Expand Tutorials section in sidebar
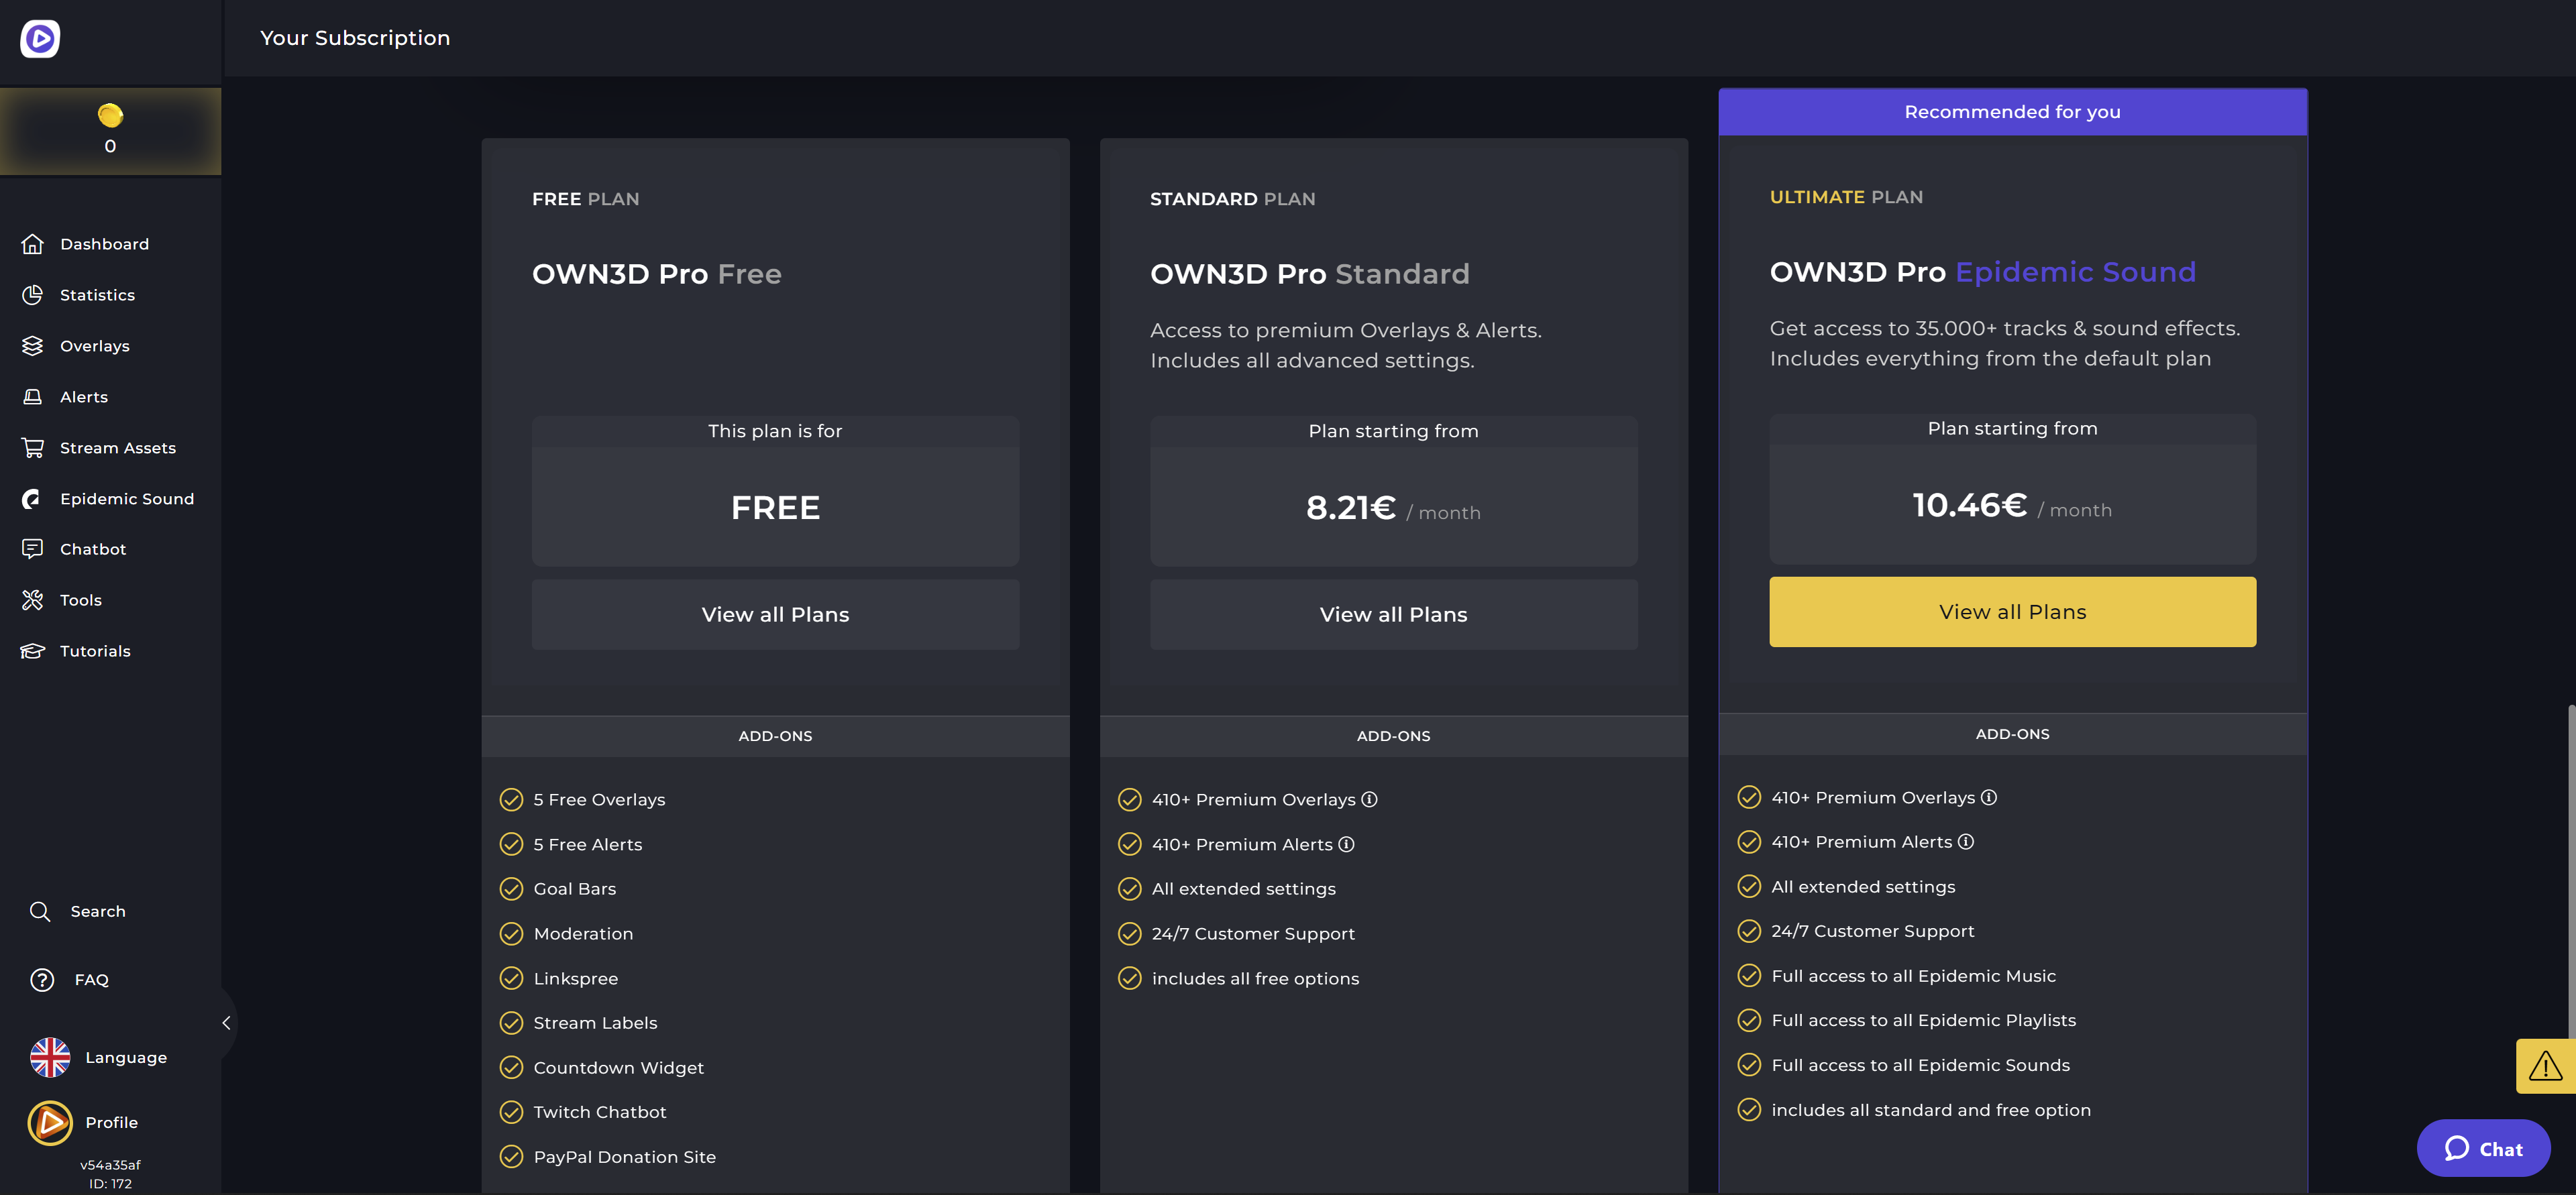Screen dimensions: 2576x1195 [x=94, y=652]
